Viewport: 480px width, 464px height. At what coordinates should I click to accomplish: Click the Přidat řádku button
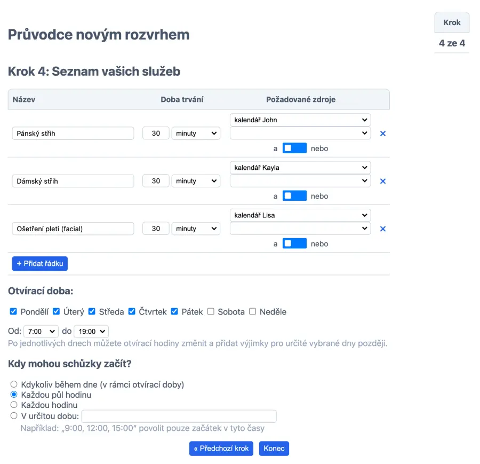tap(40, 264)
